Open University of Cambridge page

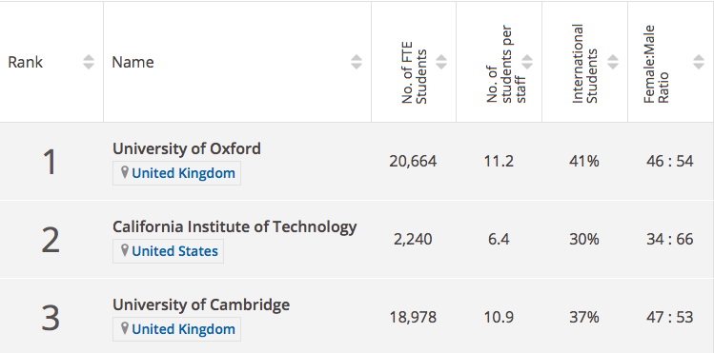[201, 304]
